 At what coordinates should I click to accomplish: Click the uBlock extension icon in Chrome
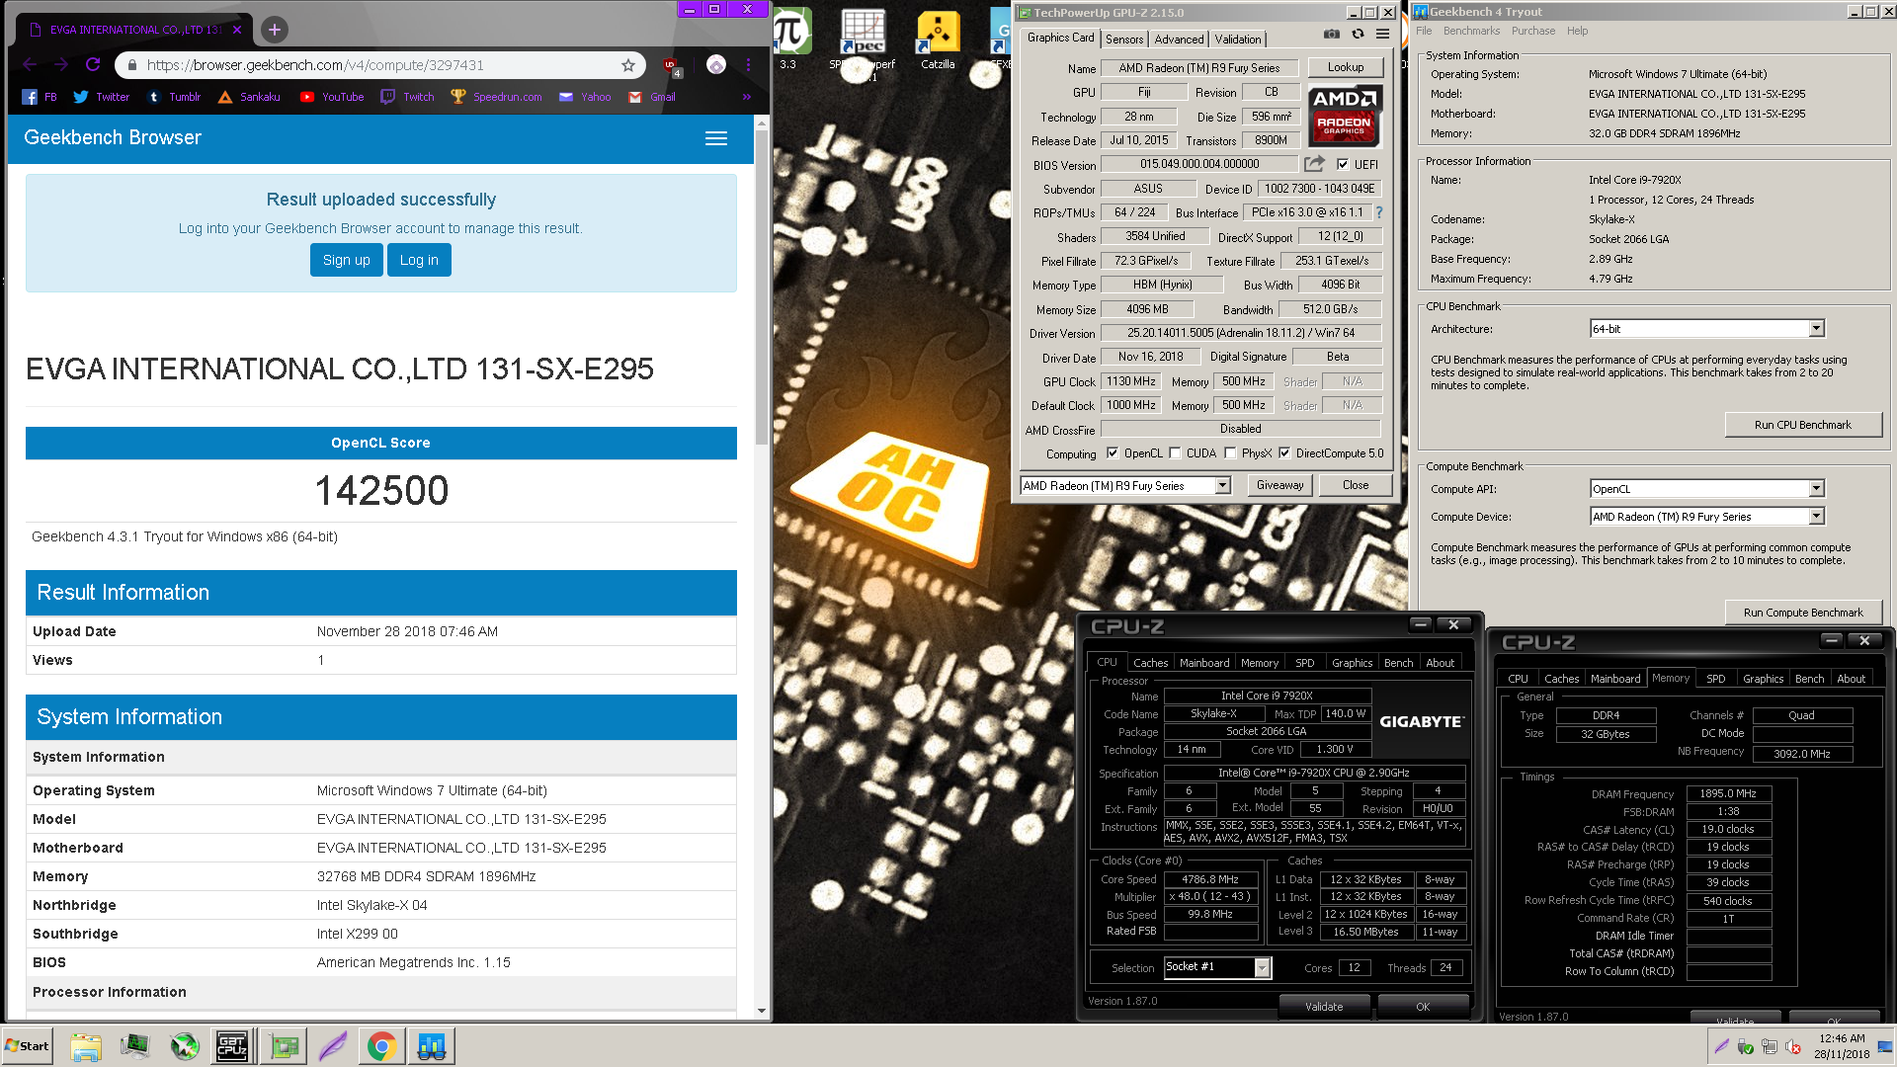tap(672, 66)
